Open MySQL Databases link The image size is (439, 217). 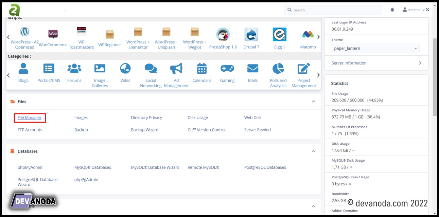click(93, 167)
